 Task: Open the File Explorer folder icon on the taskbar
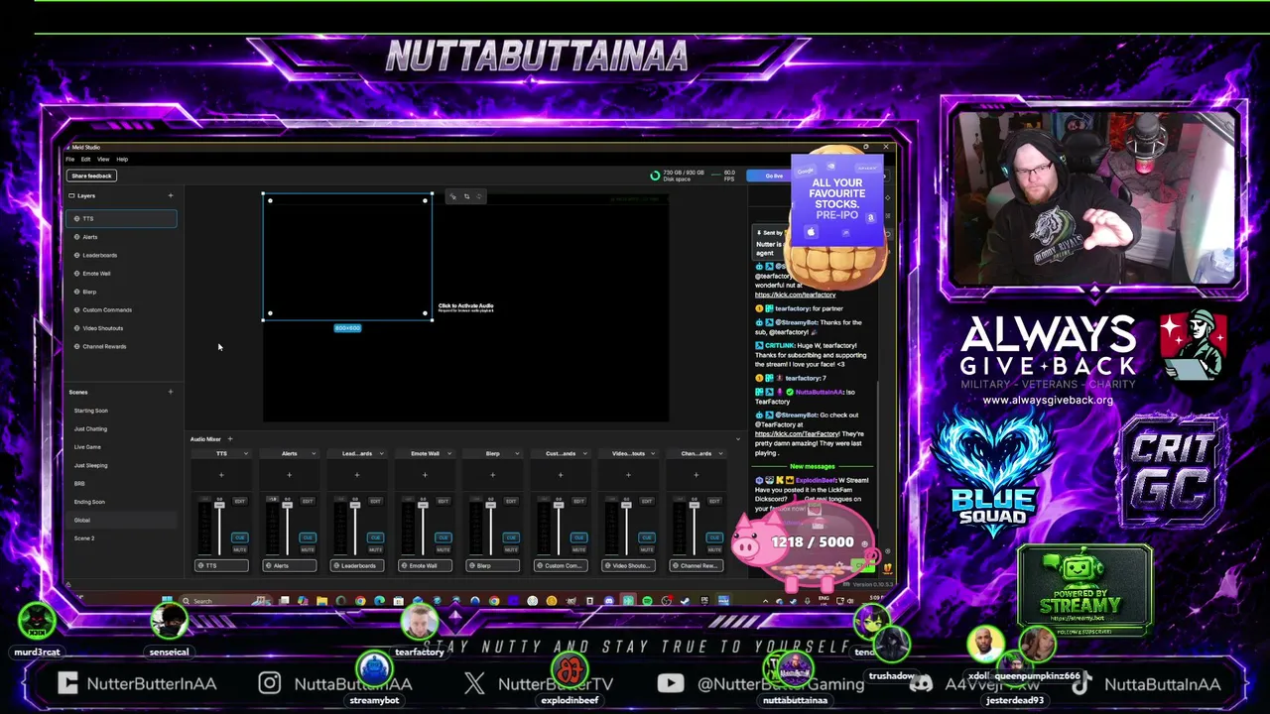tap(321, 600)
